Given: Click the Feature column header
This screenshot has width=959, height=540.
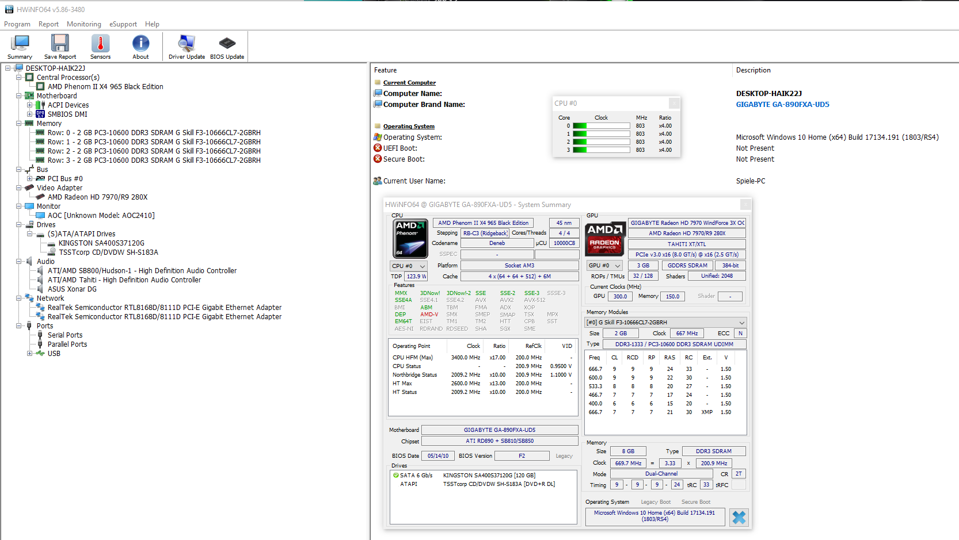Looking at the screenshot, I should (385, 70).
